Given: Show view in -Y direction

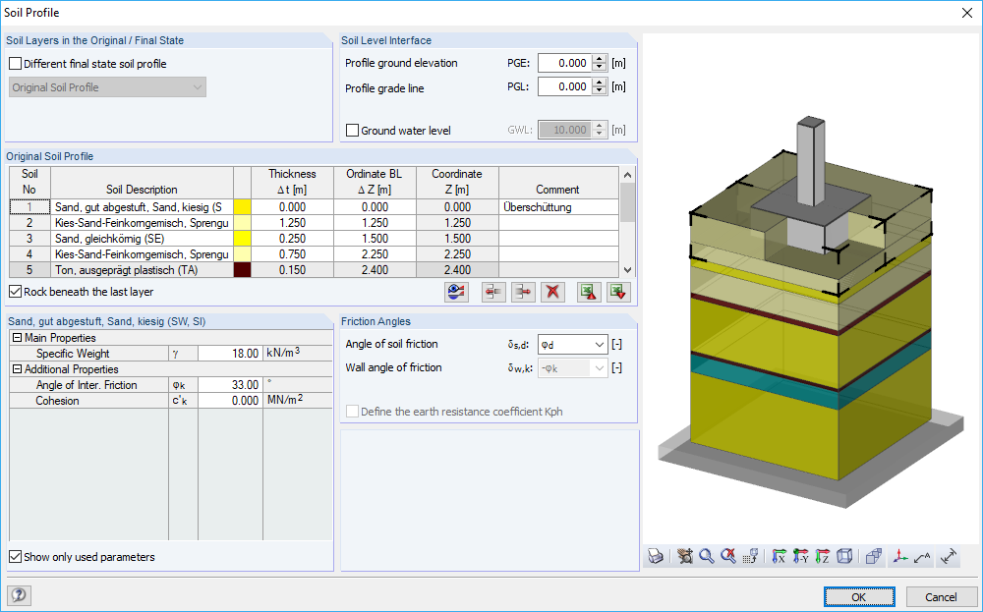Looking at the screenshot, I should coord(800,556).
